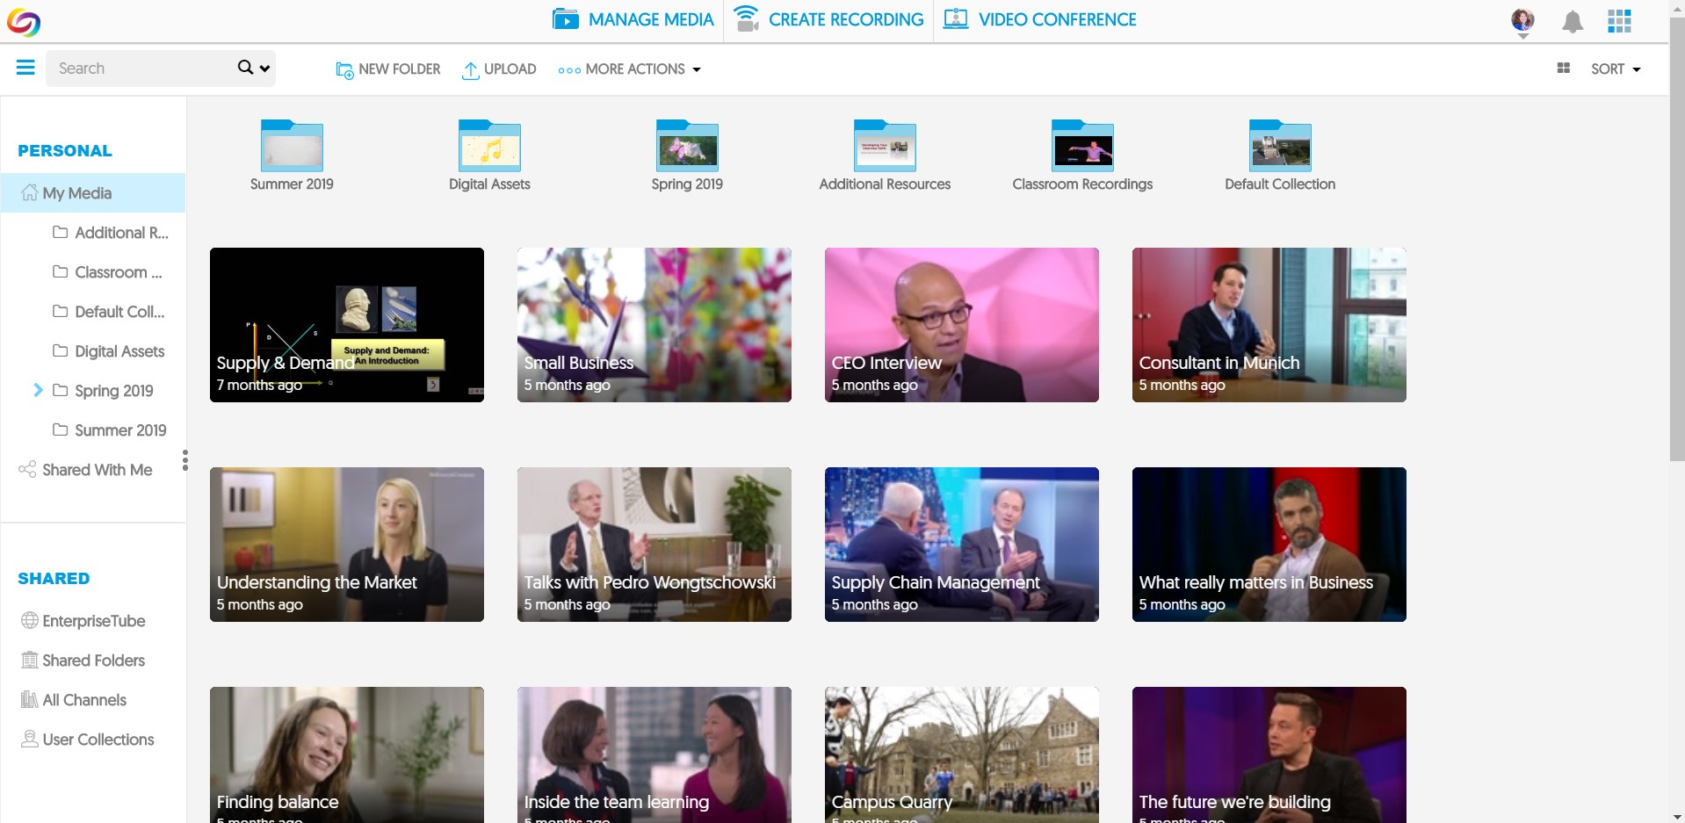Open Default Collection folder icon

point(1280,145)
